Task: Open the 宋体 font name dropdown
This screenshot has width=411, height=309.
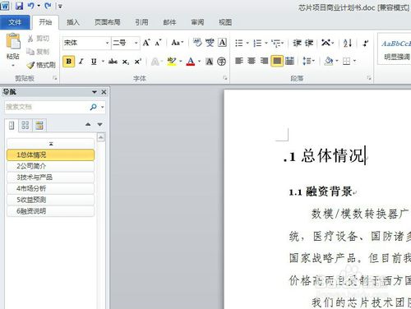Action: pyautogui.click(x=107, y=43)
